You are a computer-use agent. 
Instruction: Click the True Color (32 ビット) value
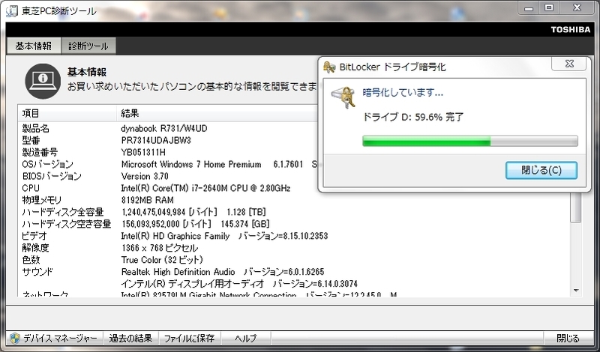pyautogui.click(x=162, y=260)
